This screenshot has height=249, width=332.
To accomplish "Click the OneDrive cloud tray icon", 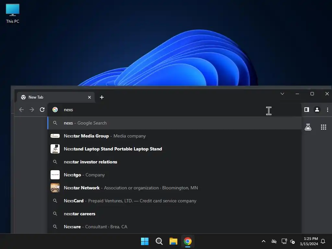I will pos(274,241).
